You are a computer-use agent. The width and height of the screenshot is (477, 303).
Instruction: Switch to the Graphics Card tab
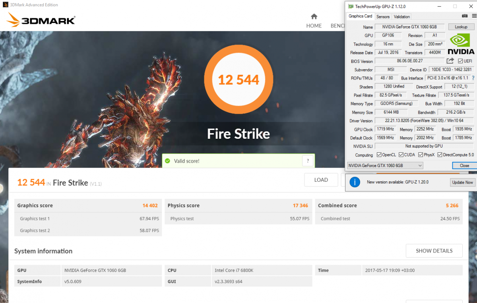click(x=361, y=16)
